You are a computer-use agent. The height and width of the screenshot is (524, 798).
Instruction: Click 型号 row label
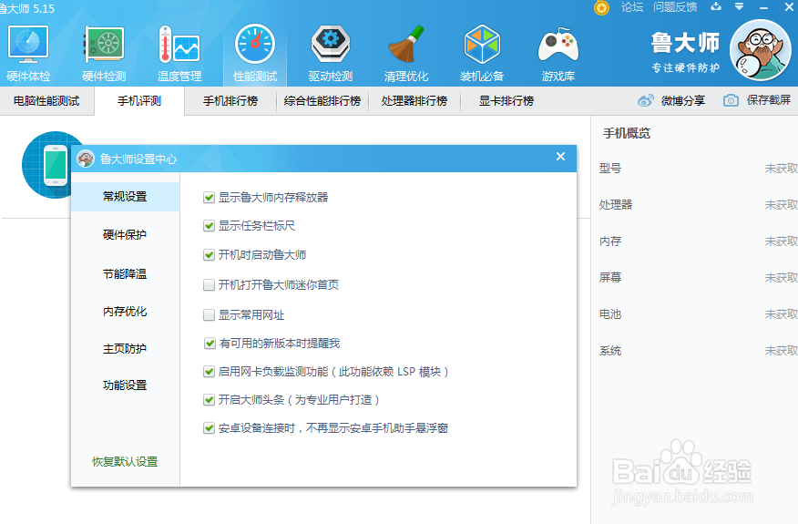[610, 168]
